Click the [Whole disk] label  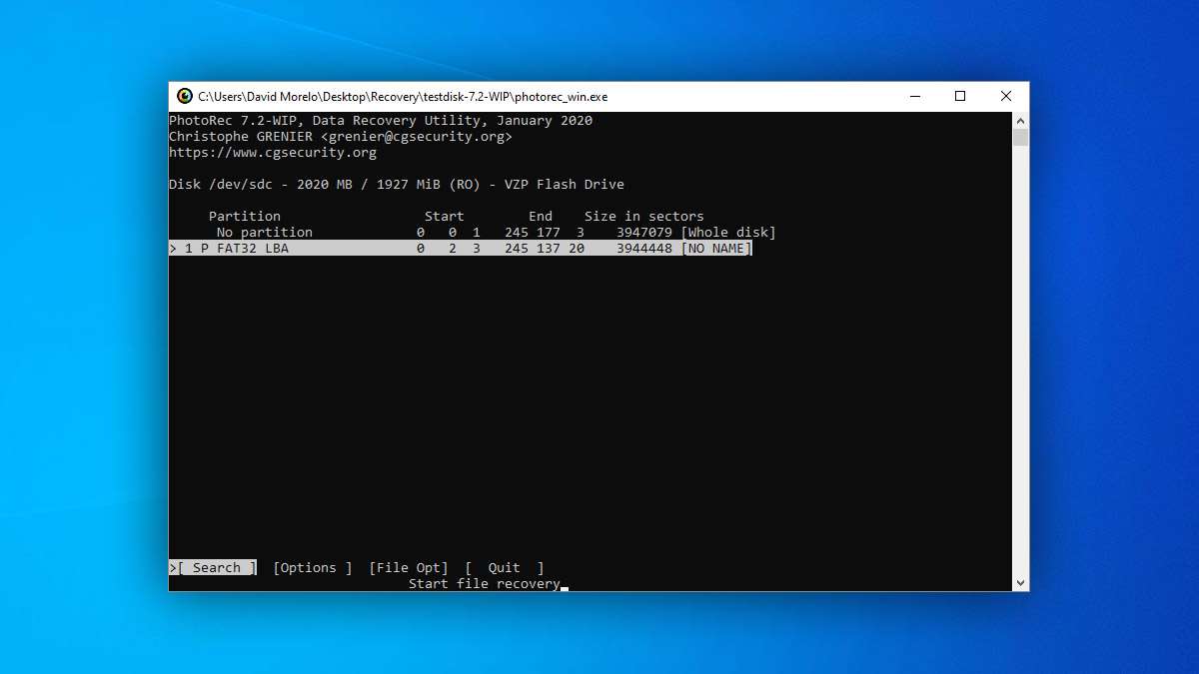728,232
